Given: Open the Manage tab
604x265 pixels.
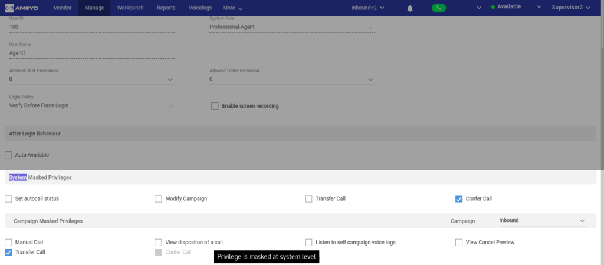Looking at the screenshot, I should point(94,8).
